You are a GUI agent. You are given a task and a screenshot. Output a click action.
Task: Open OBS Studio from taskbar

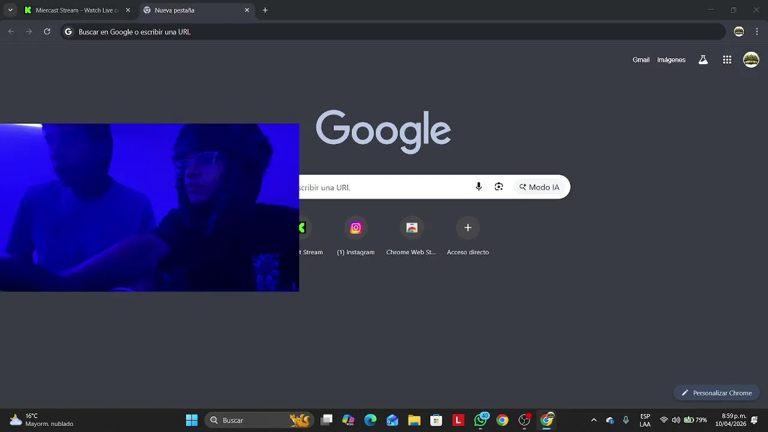click(x=524, y=420)
